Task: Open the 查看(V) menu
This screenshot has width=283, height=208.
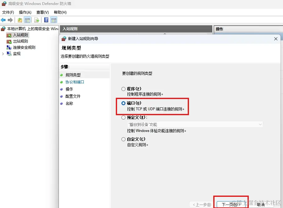Action: point(43,12)
